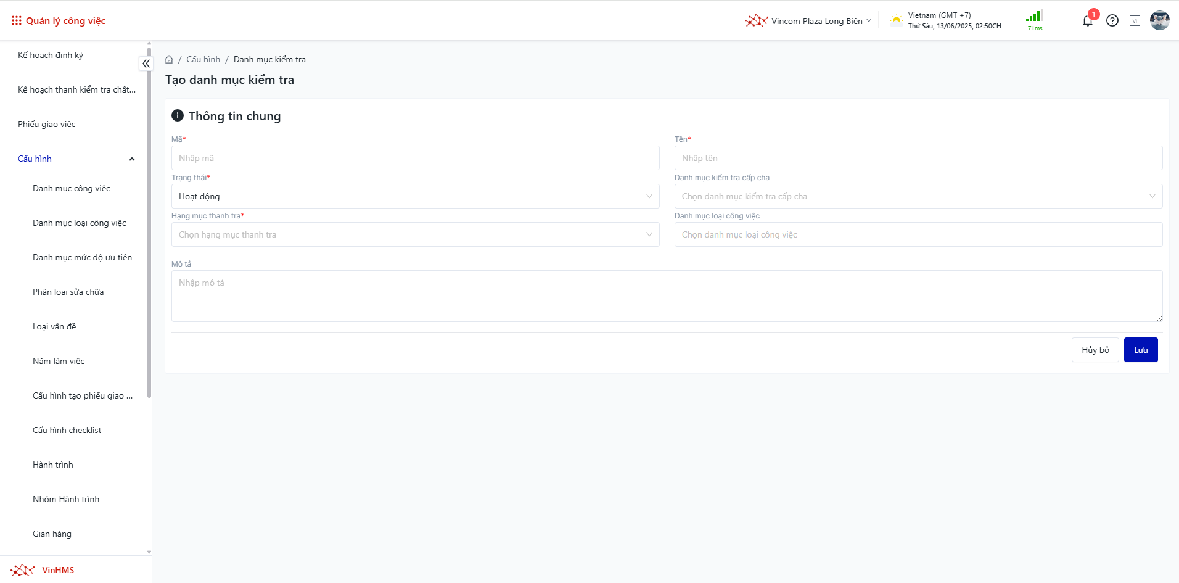
Task: Focus the Mã input field
Action: pyautogui.click(x=415, y=158)
